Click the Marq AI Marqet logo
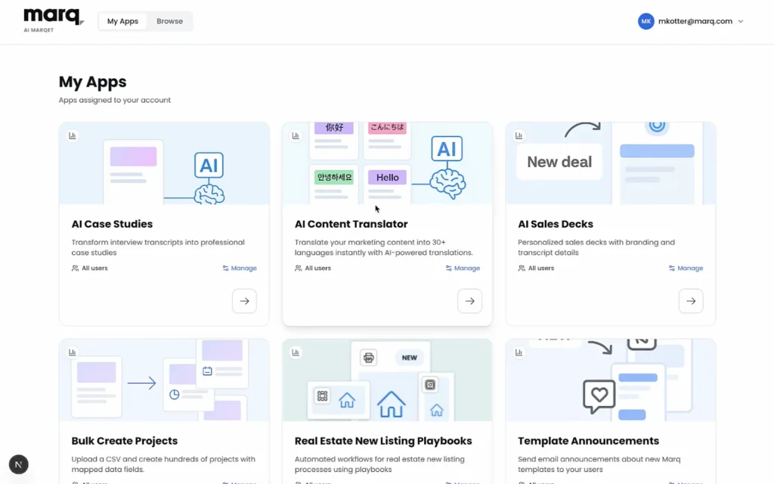774x484 pixels. [52, 20]
